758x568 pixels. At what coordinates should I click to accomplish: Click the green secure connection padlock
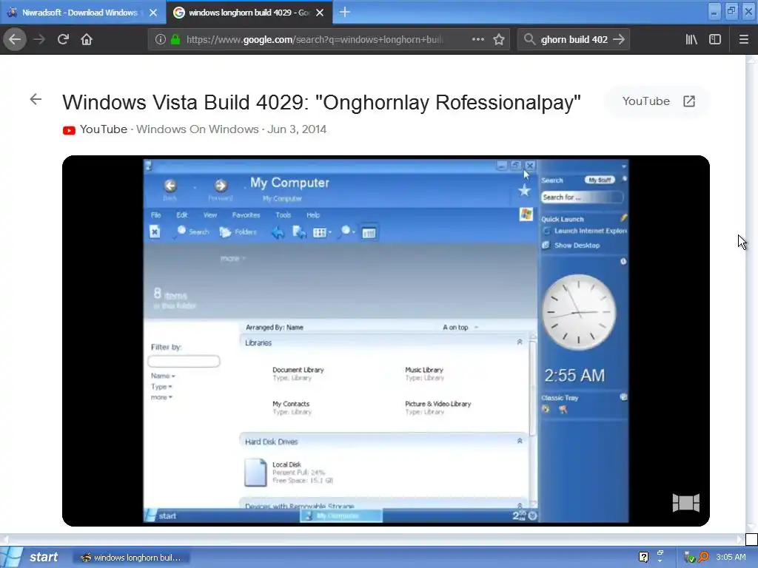[x=175, y=40]
